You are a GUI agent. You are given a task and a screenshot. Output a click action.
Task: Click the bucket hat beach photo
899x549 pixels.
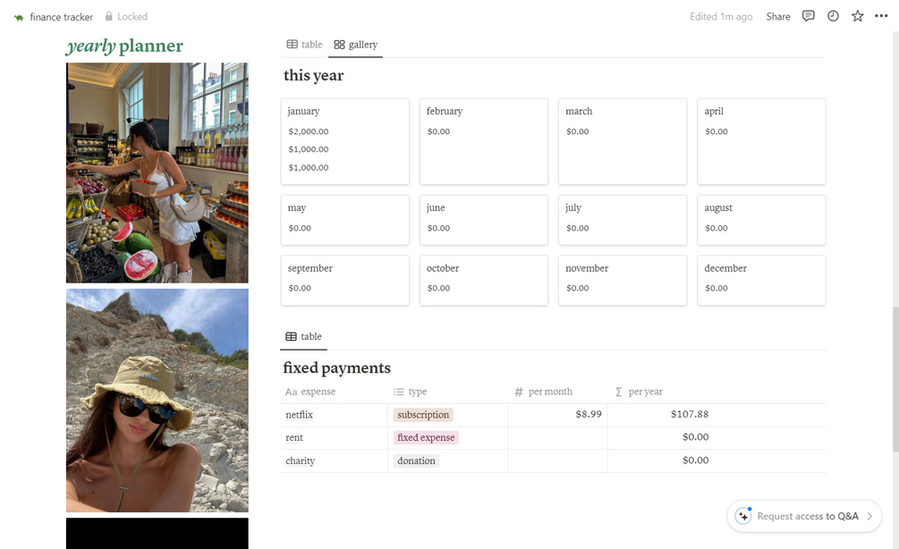[x=157, y=400]
